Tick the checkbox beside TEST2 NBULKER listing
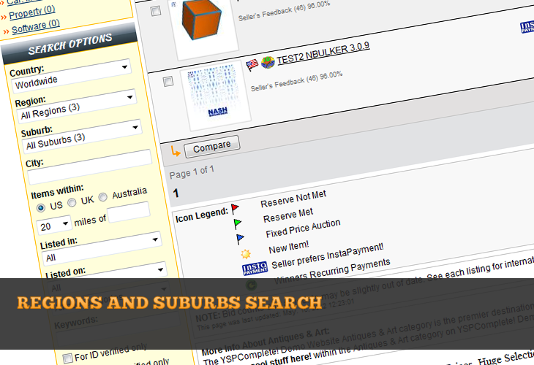Screen dimensions: 534x365 point(168,82)
